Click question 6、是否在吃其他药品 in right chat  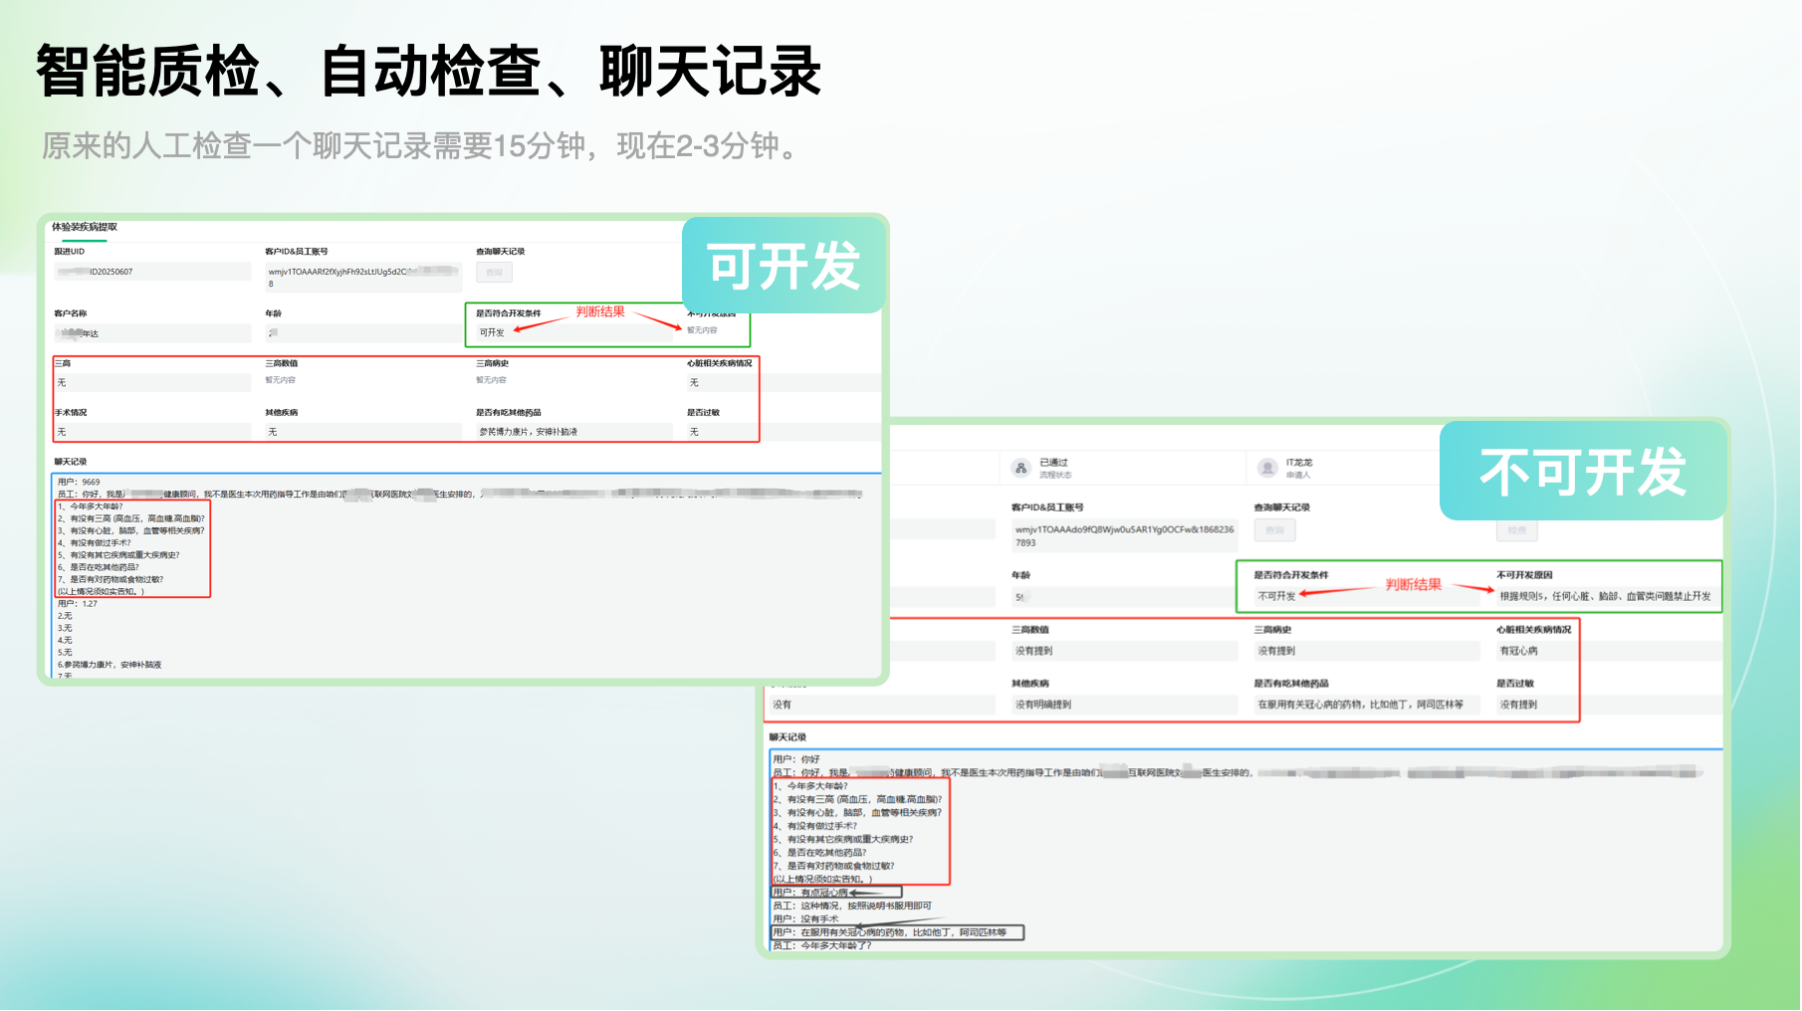pyautogui.click(x=820, y=853)
